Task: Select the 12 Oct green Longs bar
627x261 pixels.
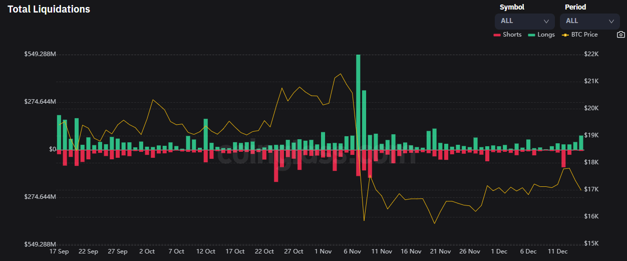Action: click(206, 134)
